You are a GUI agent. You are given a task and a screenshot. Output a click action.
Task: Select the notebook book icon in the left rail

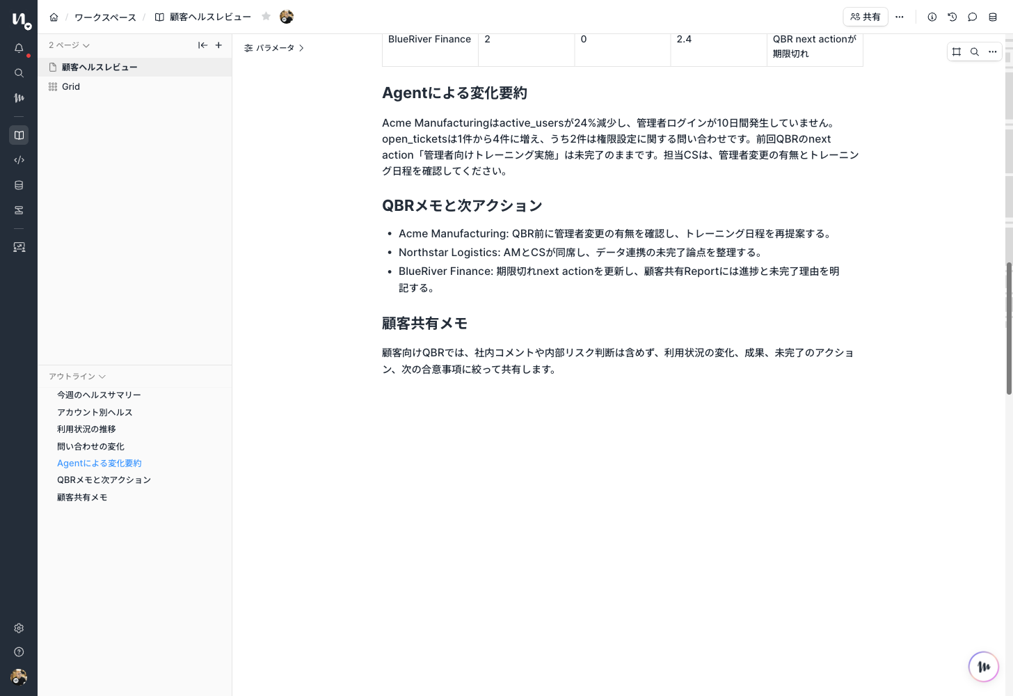coord(19,135)
